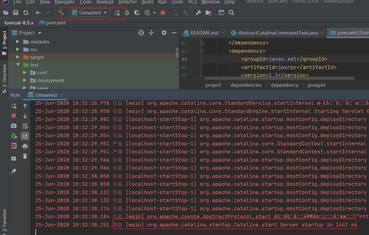The image size is (369, 235).
Task: Open settings with the wrench icon
Action: (x=198, y=13)
